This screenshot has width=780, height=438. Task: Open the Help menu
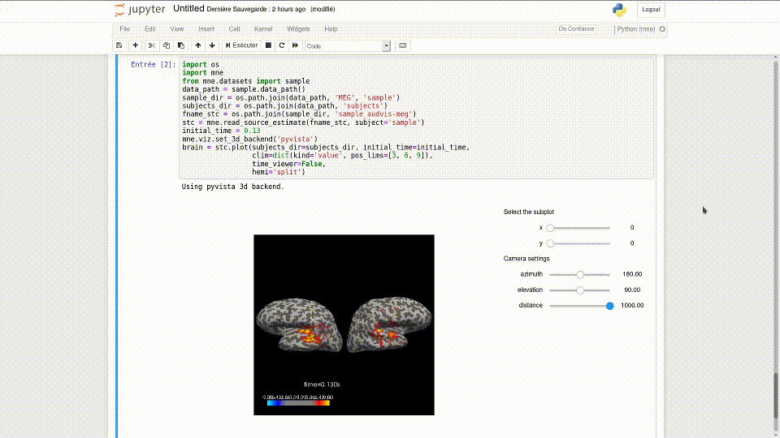[x=331, y=29]
